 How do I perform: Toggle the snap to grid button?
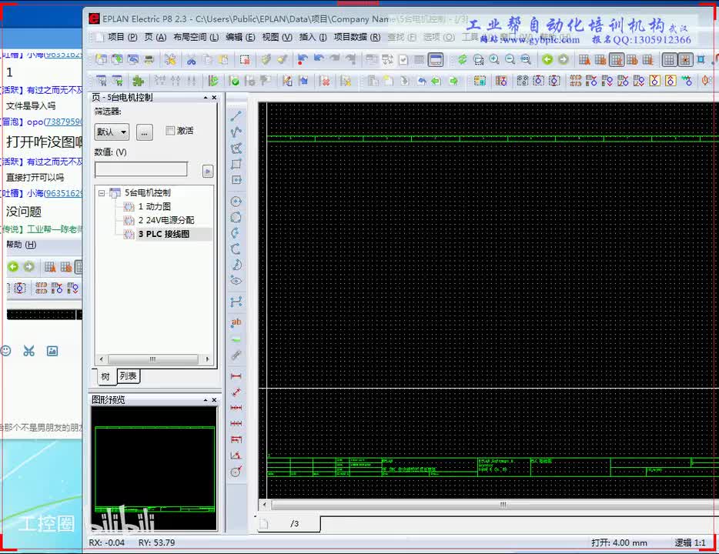(x=684, y=59)
